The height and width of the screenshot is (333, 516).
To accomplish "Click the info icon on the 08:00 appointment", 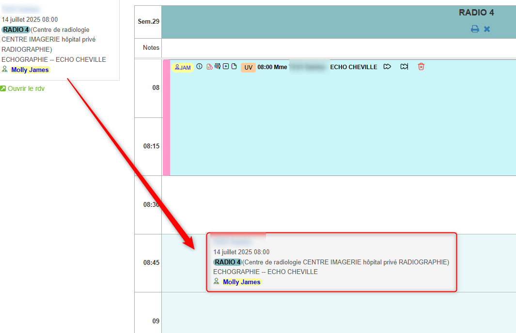I will (x=199, y=67).
